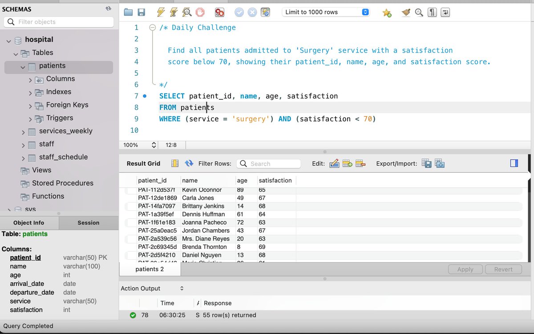Select Functions in the schema tree
534x334 pixels.
point(48,196)
